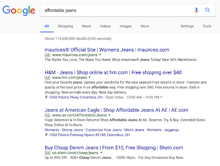Open the Google logo homepage
Screen dimensions: 220x166
(x=19, y=11)
